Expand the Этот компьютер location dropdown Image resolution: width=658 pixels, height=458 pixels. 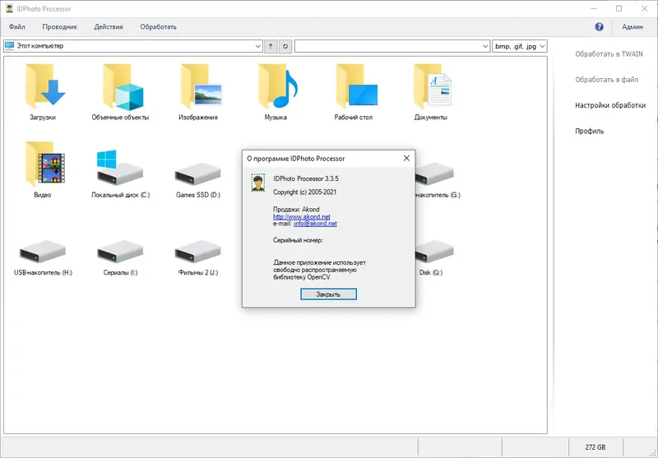point(258,46)
